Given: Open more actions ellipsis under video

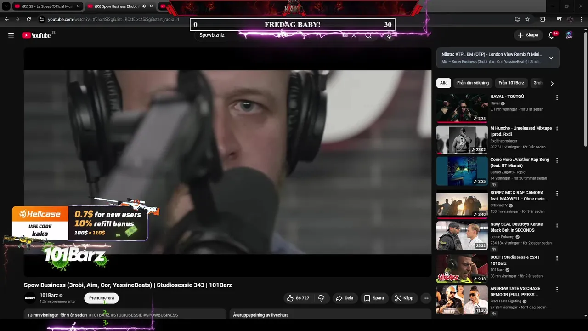Looking at the screenshot, I should [x=426, y=298].
